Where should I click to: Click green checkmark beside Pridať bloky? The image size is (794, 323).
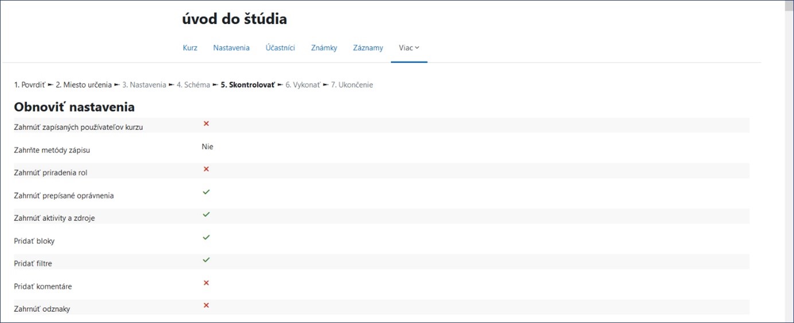[x=206, y=237]
